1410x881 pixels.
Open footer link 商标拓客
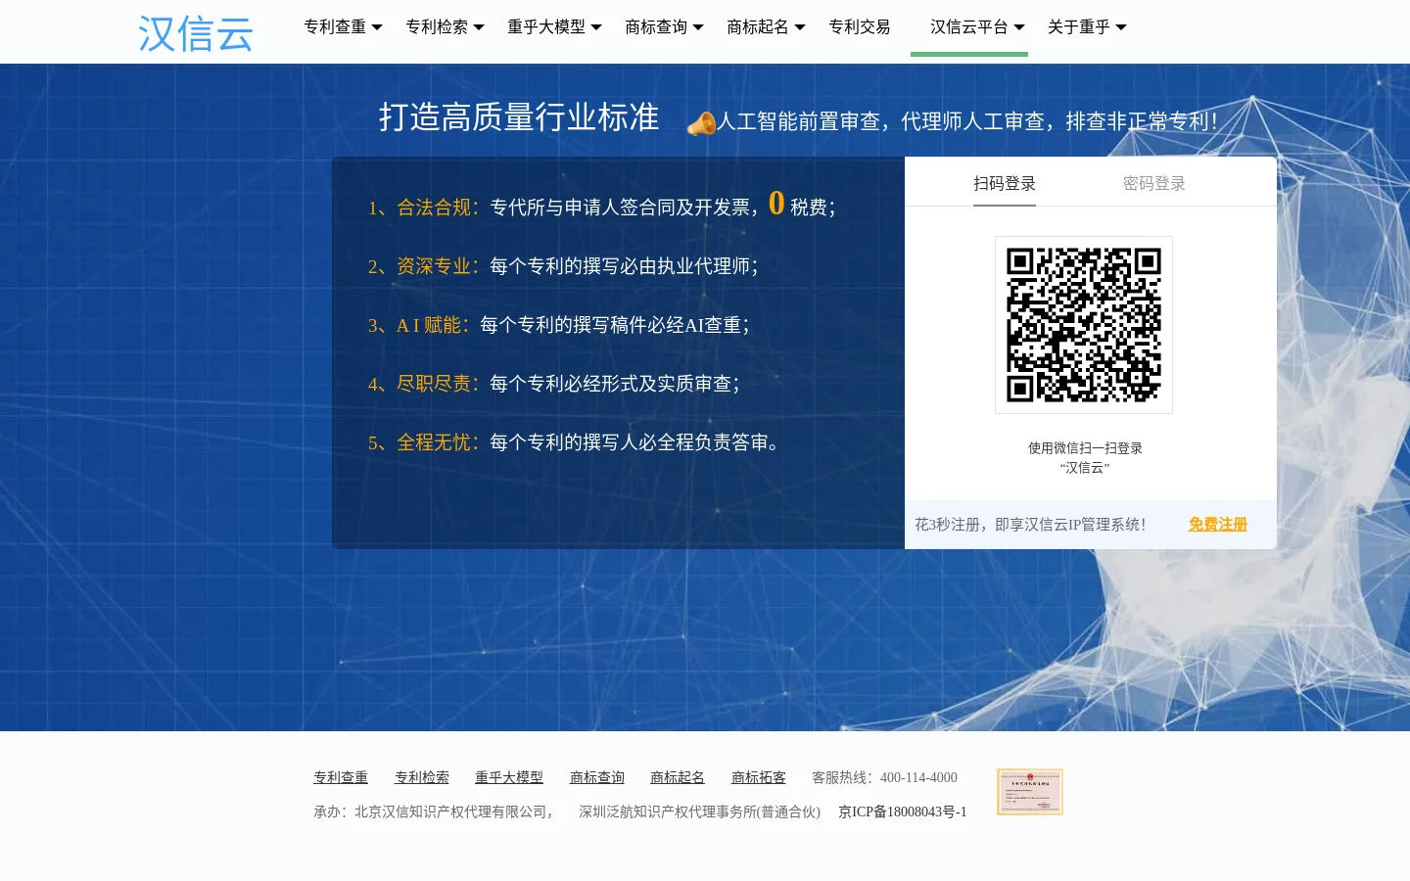tap(759, 777)
